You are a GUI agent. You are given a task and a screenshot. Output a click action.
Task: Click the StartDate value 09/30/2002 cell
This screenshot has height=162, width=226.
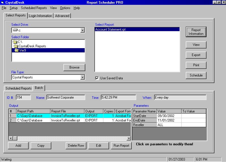(169, 116)
